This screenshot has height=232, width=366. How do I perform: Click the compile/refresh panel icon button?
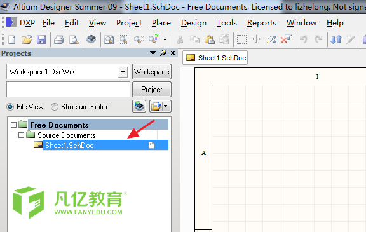point(139,106)
